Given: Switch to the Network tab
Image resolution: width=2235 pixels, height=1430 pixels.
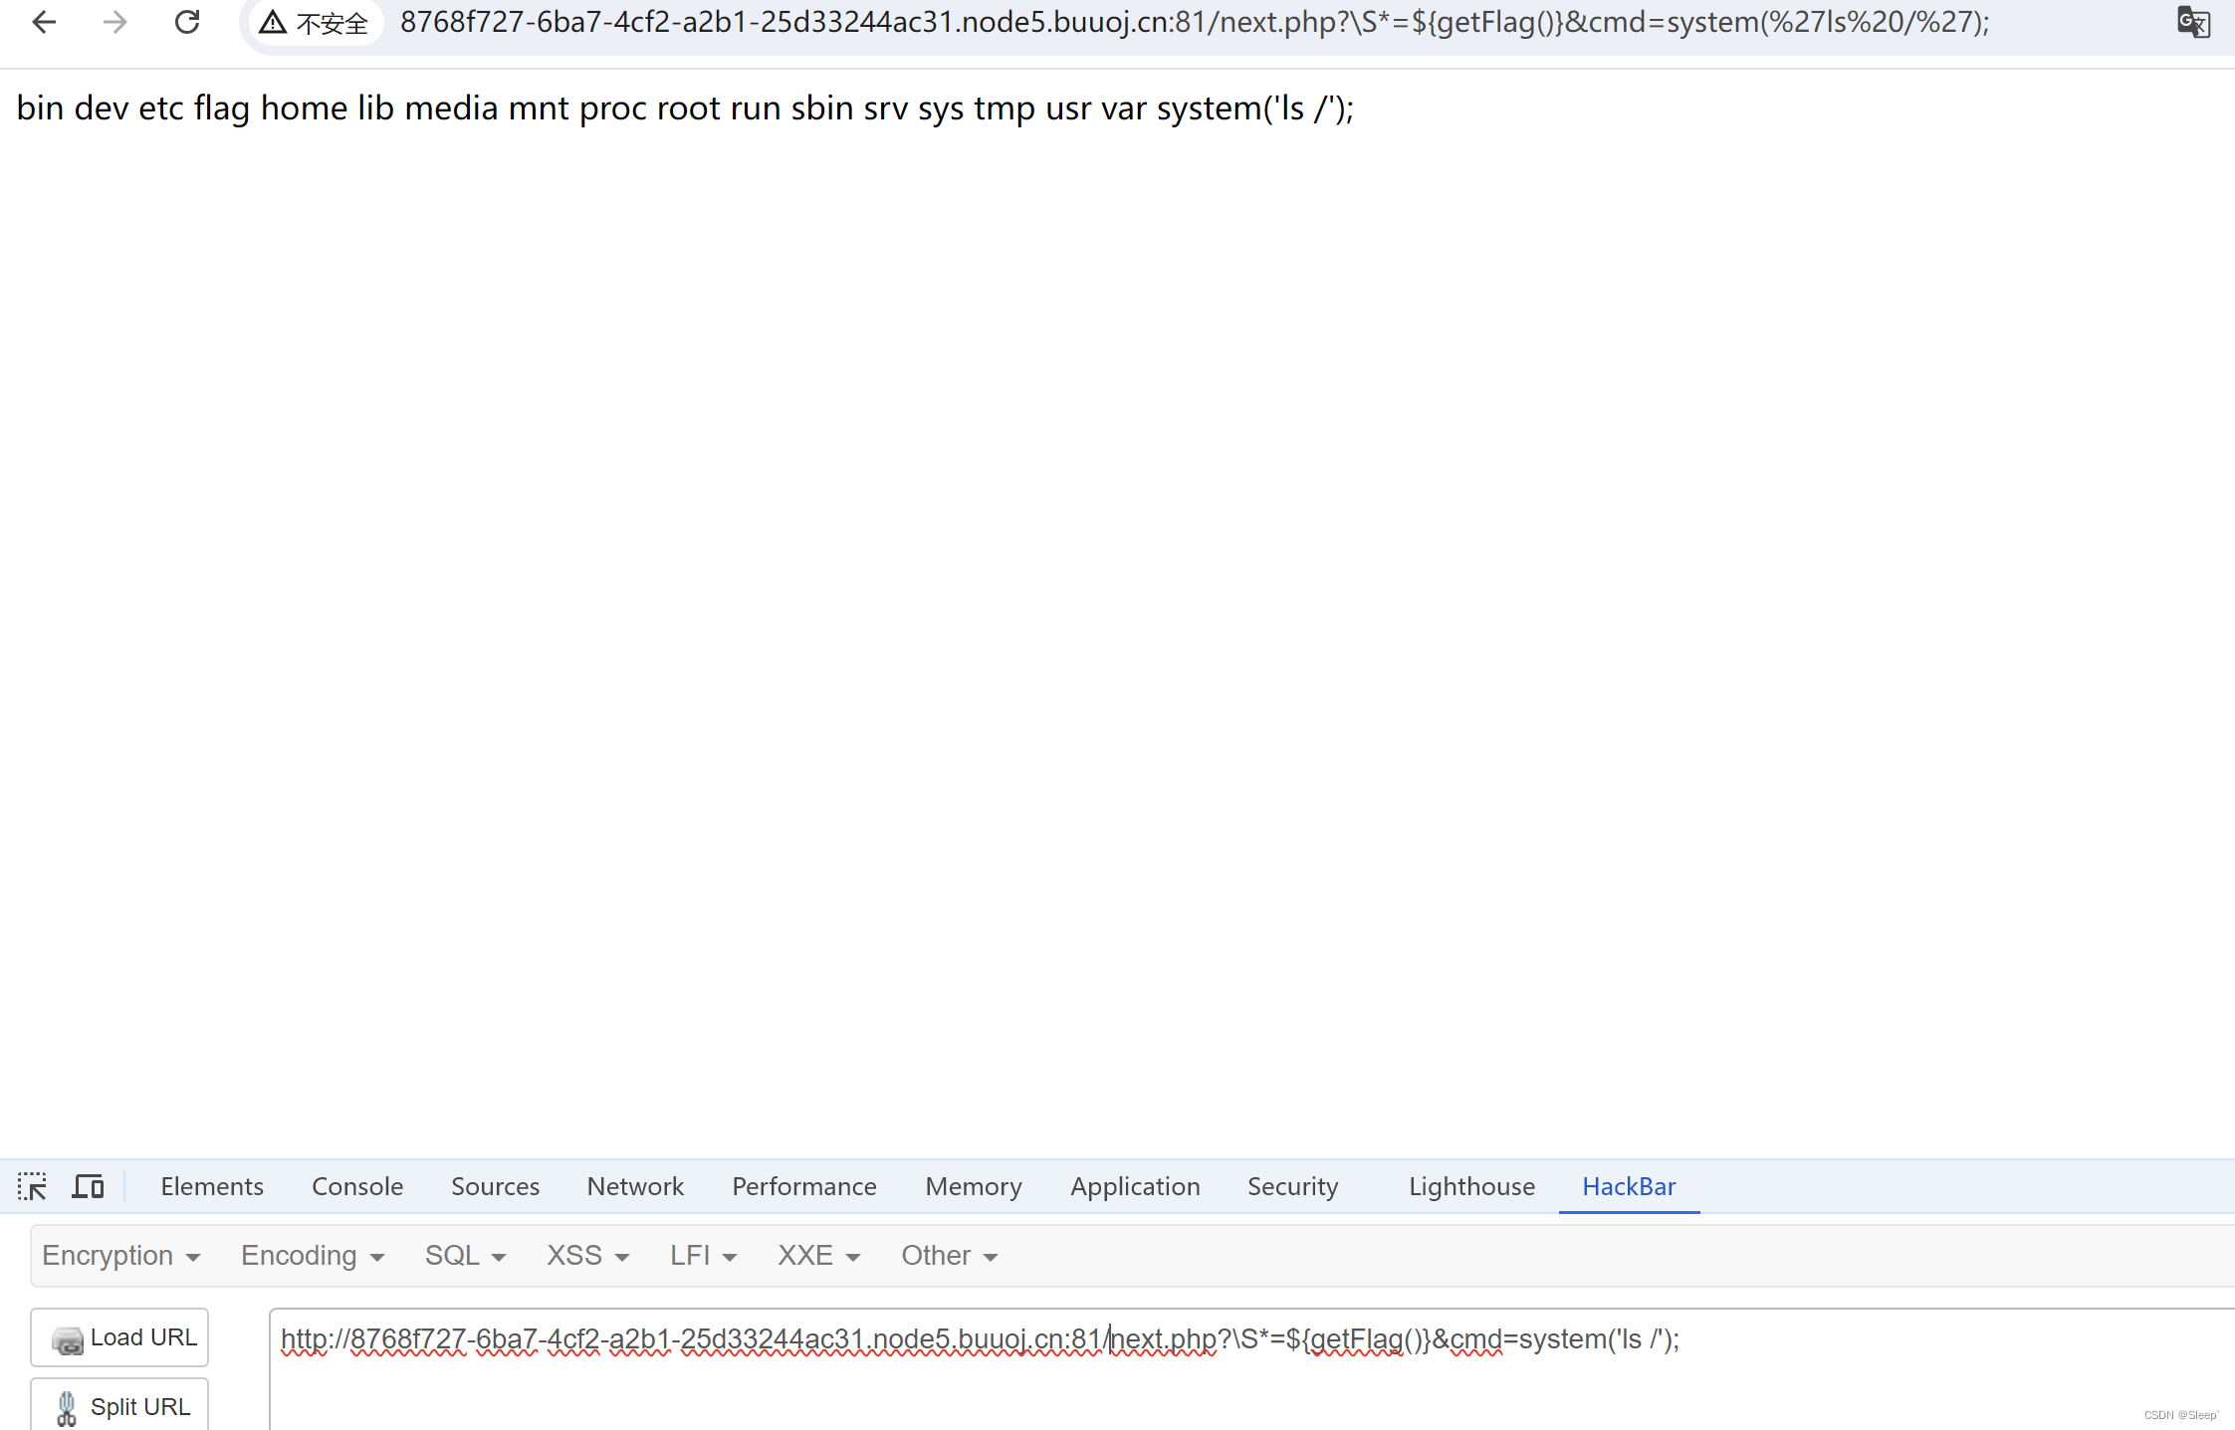Looking at the screenshot, I should 635,1186.
